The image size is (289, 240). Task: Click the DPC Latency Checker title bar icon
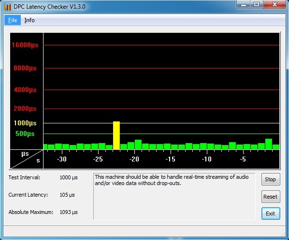click(x=7, y=7)
